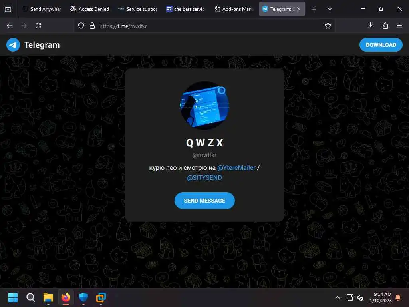The width and height of the screenshot is (409, 307).
Task: Open the VirtualBox-style app in taskbar
Action: click(x=101, y=297)
